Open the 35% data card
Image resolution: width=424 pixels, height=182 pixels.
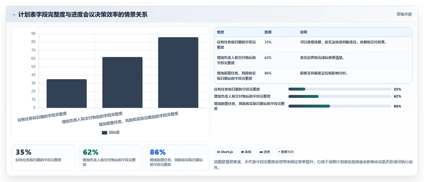coord(43,157)
